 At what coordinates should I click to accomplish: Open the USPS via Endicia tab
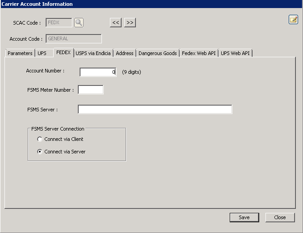[x=93, y=53]
